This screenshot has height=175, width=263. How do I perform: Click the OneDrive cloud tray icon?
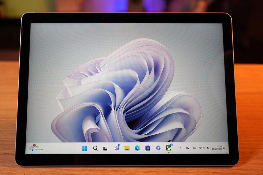coord(187,148)
